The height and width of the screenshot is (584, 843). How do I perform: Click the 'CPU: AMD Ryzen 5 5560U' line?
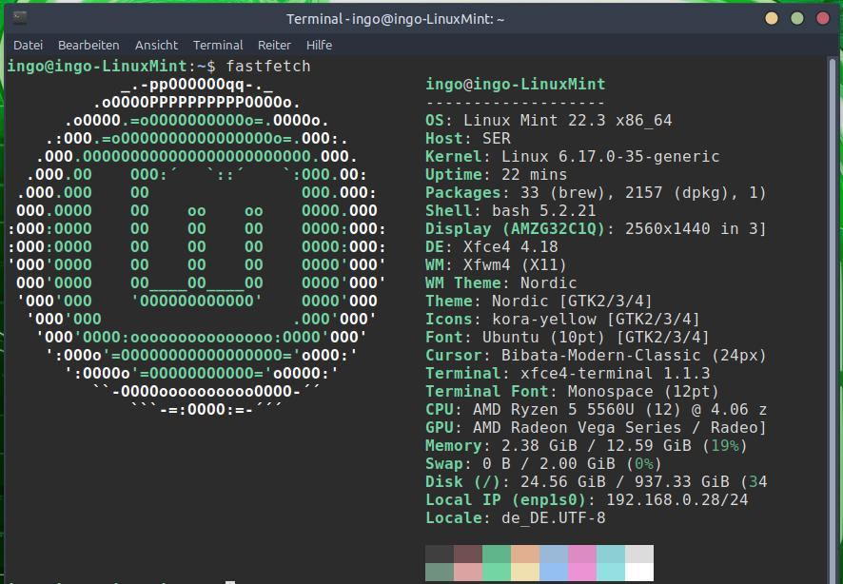point(596,409)
